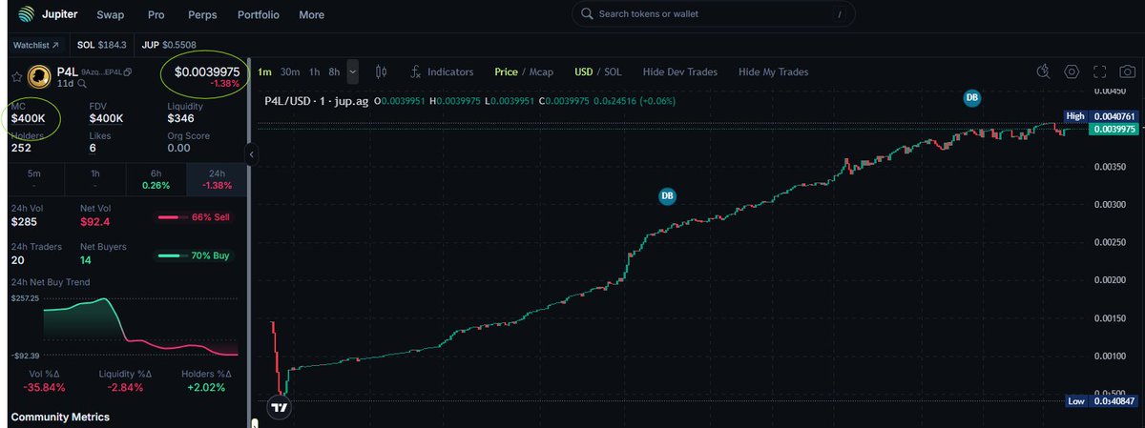
Task: Select the 8h chart interval
Action: (x=334, y=71)
